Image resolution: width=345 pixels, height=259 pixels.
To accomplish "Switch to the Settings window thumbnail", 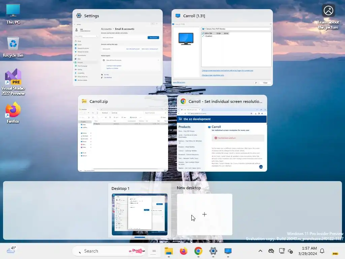I will 118,48.
